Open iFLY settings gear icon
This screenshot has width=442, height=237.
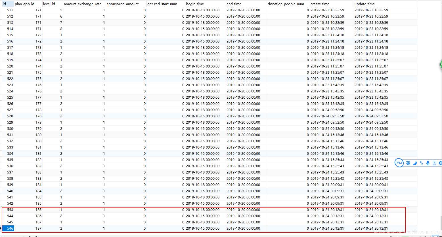(440, 163)
